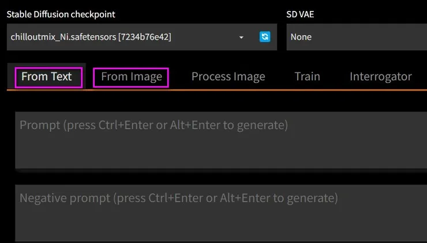Switch to the From Text tab
The height and width of the screenshot is (243, 427).
click(x=47, y=77)
